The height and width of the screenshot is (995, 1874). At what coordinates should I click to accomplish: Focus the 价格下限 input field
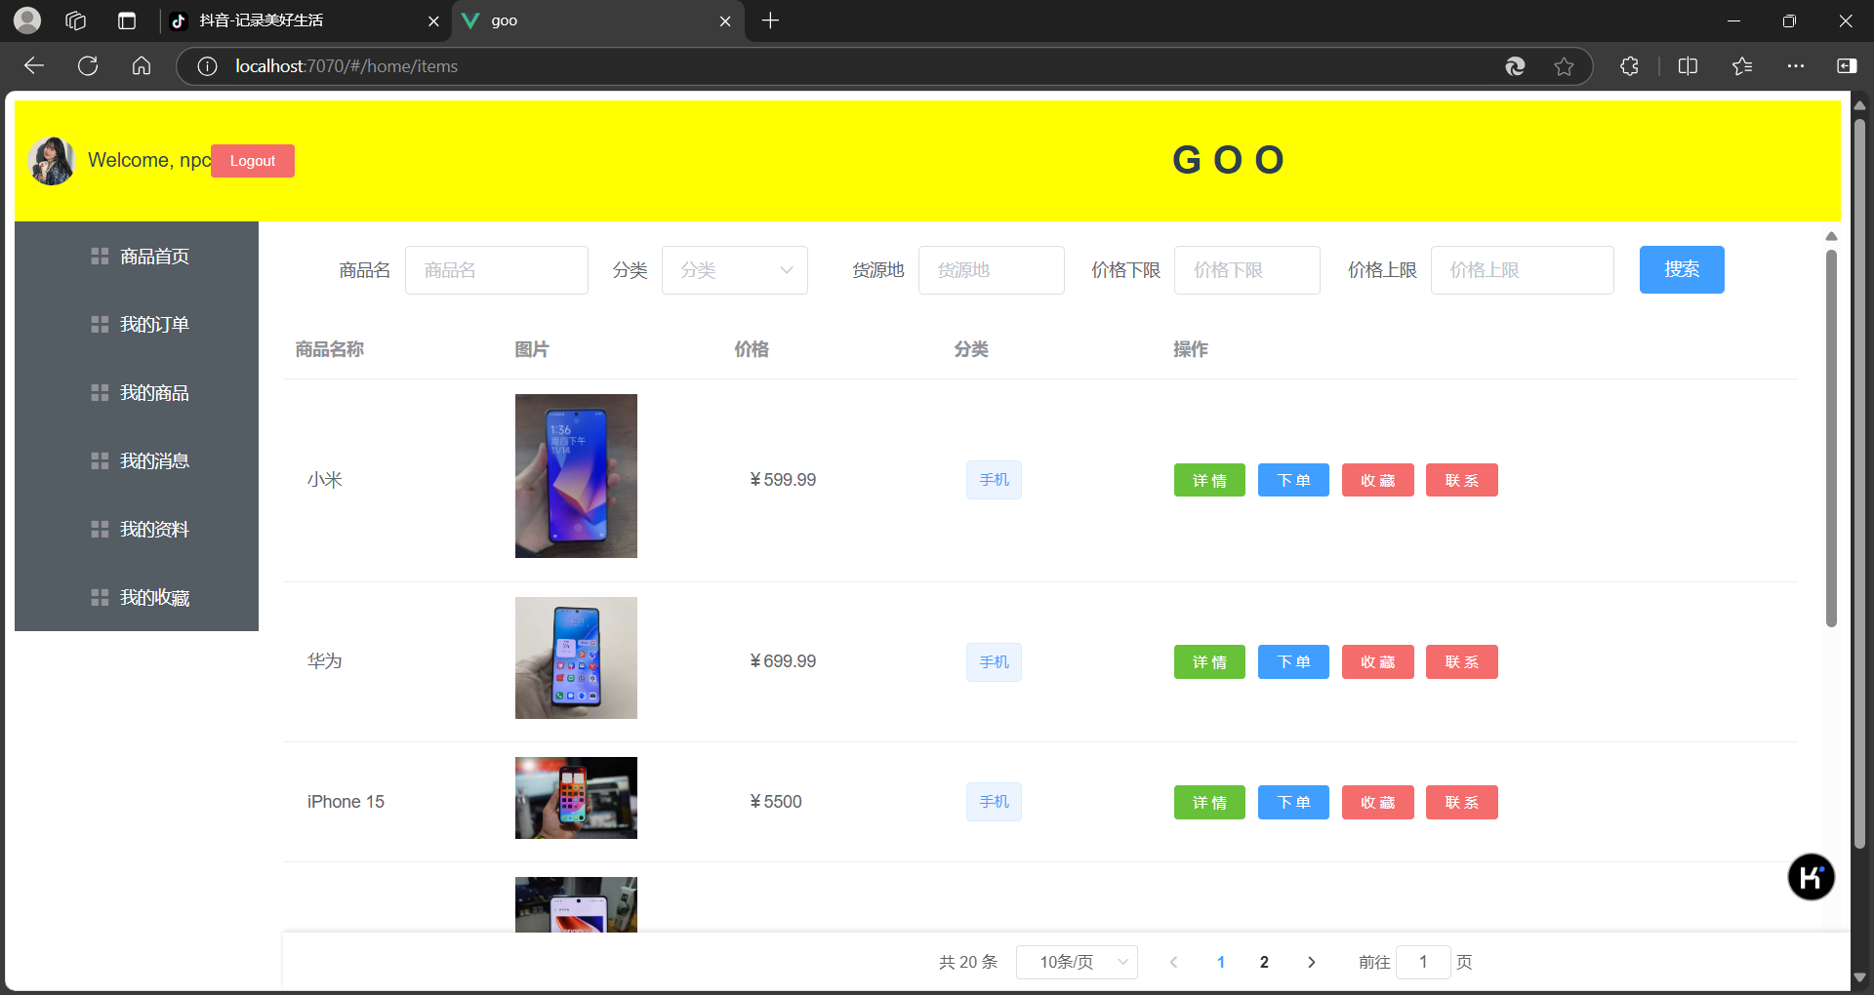[1247, 270]
